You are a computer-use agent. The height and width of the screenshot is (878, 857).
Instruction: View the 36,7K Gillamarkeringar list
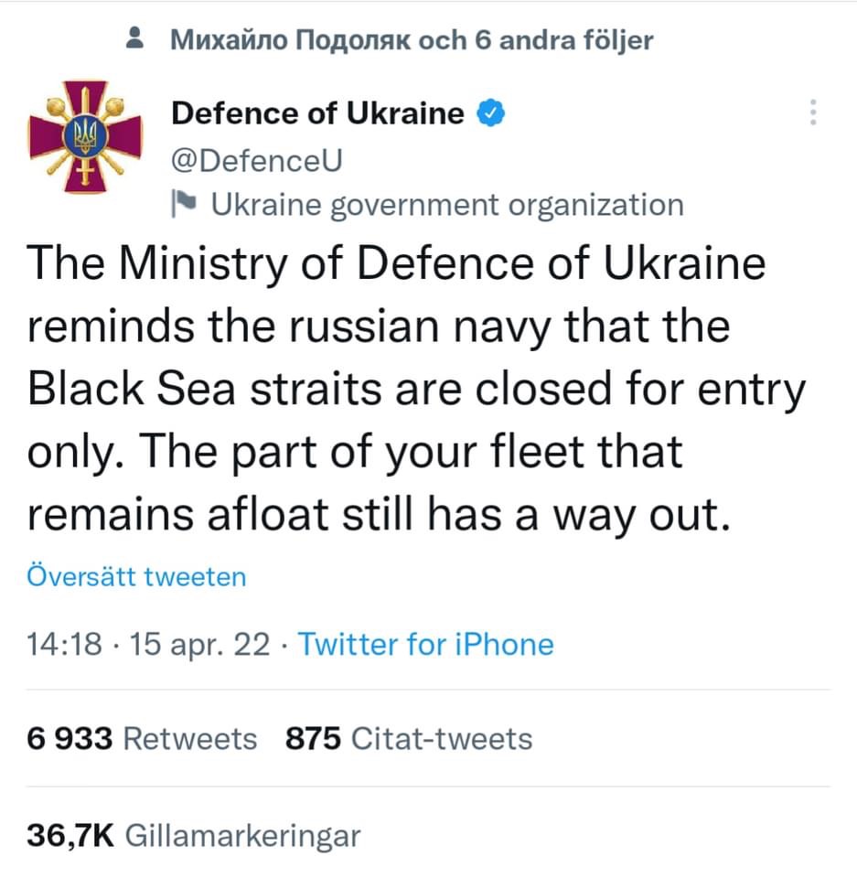194,836
